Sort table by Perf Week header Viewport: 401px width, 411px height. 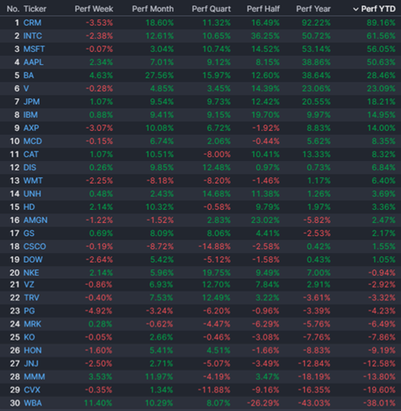coord(94,9)
